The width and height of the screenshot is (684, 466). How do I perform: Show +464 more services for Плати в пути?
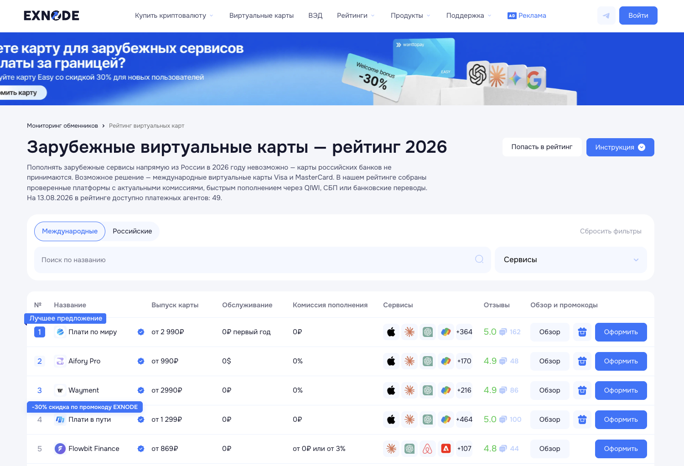coord(464,419)
